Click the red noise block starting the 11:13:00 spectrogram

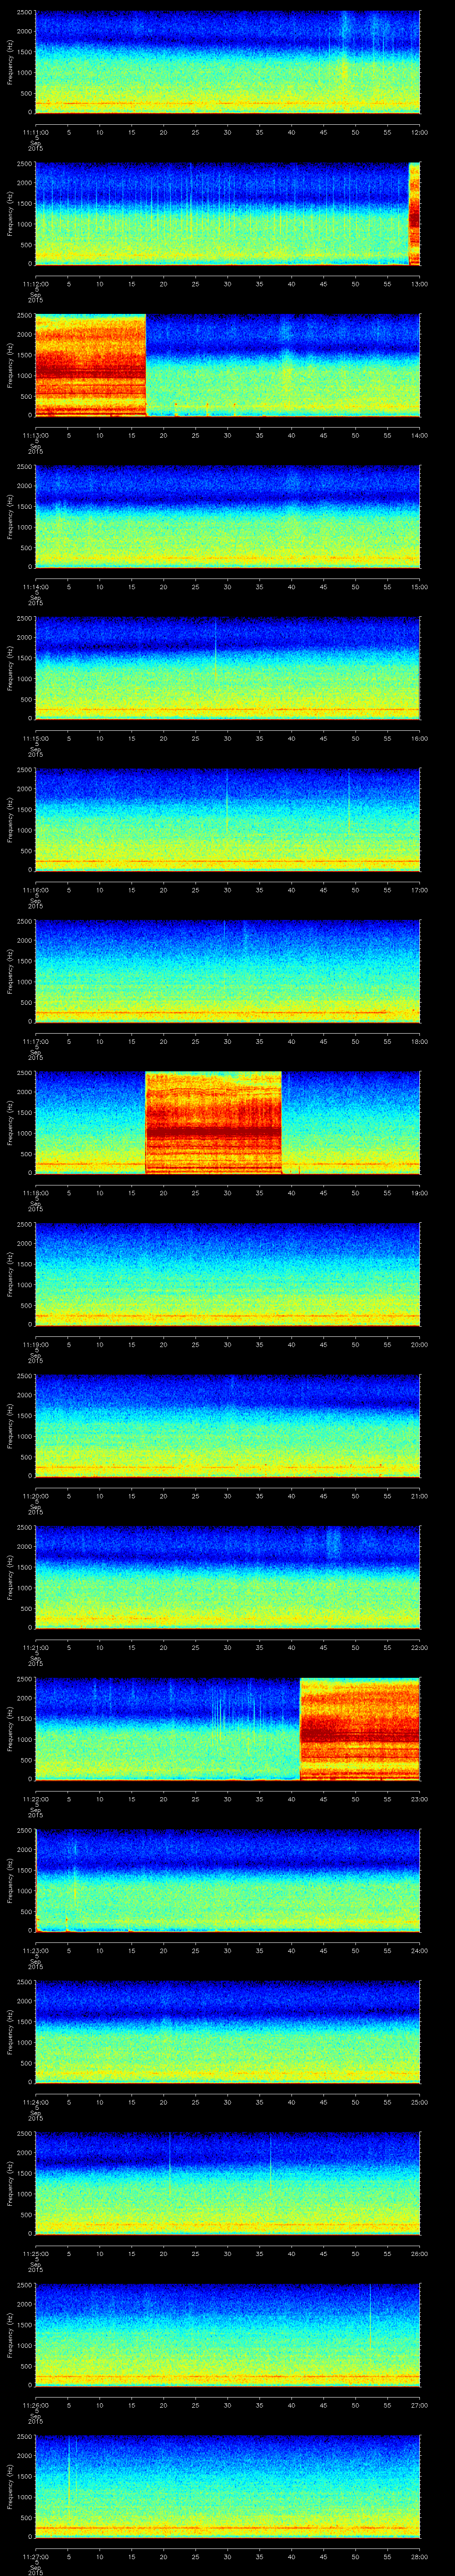pos(90,365)
